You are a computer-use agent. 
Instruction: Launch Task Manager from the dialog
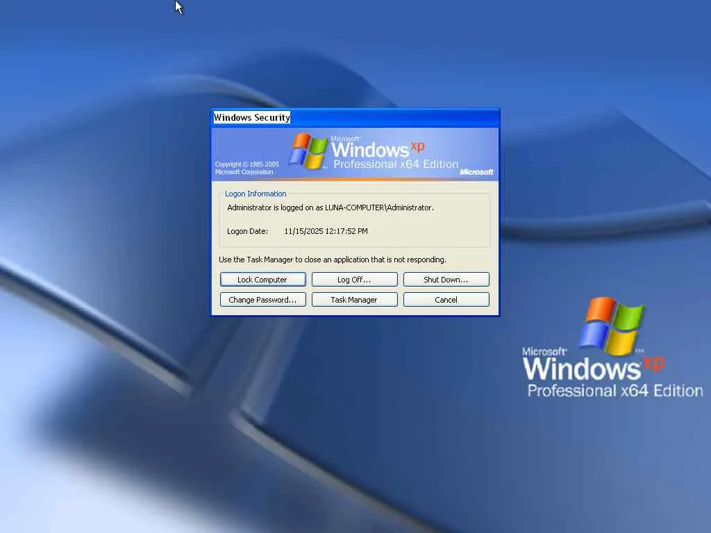(x=354, y=300)
